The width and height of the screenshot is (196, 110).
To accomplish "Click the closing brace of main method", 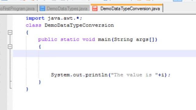I will coord(40,82).
